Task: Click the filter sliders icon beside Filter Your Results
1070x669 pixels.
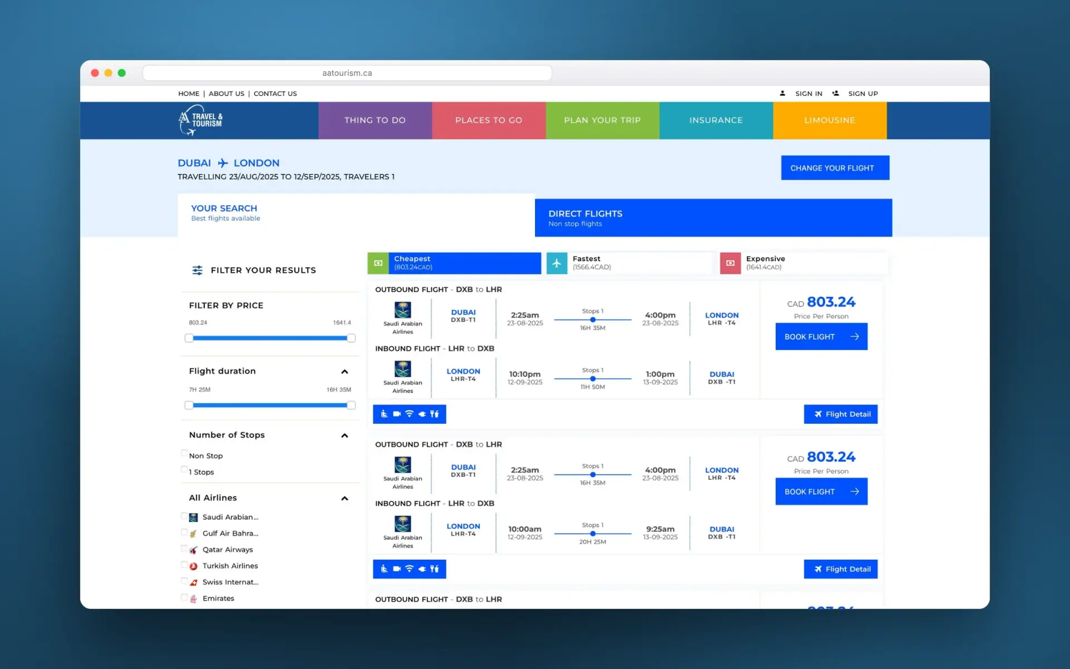Action: click(197, 270)
